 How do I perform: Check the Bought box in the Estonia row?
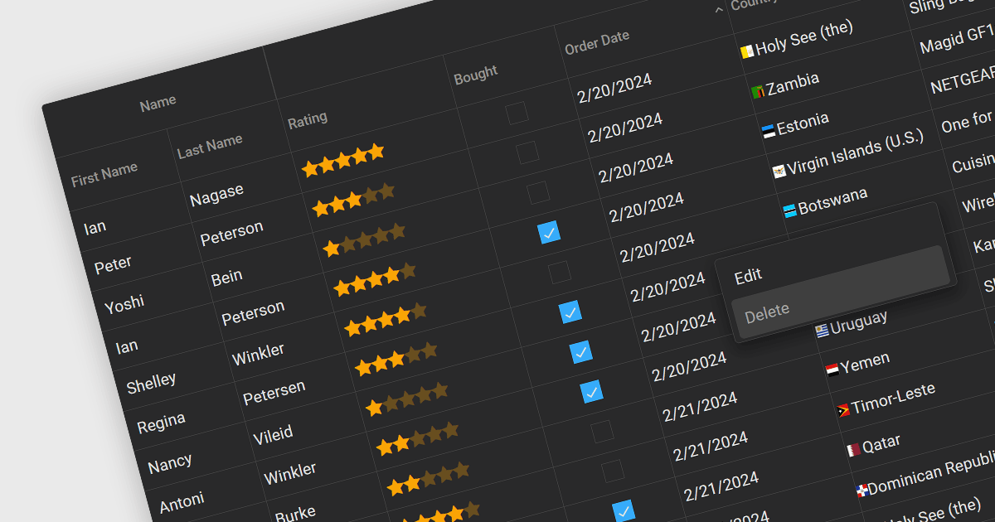[x=538, y=192]
